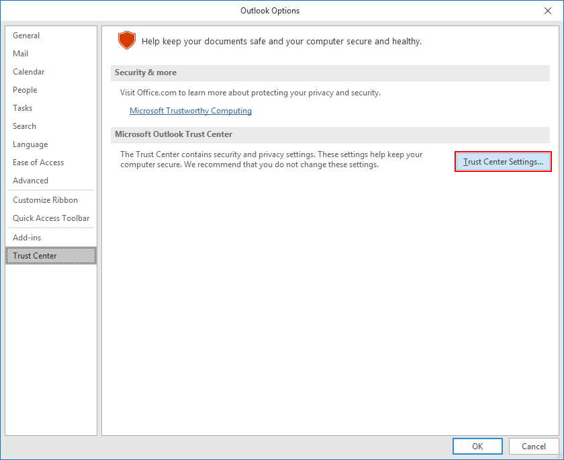Open Ease of Access options
Image resolution: width=564 pixels, height=460 pixels.
point(38,163)
